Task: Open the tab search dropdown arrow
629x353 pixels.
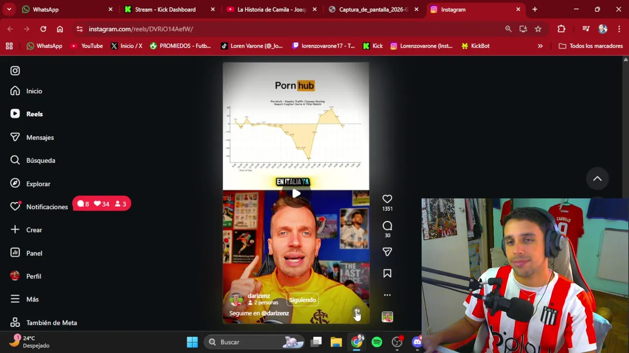Action: 9,9
